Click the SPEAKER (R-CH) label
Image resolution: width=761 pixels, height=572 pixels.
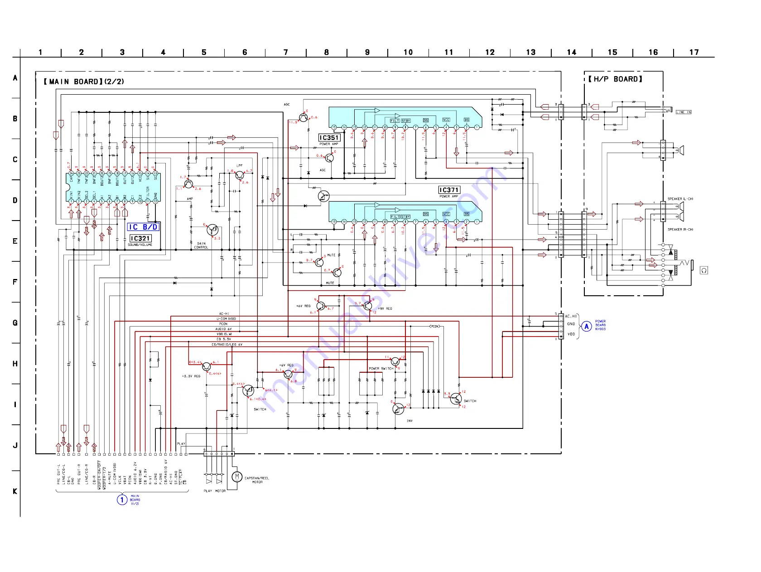tap(680, 230)
